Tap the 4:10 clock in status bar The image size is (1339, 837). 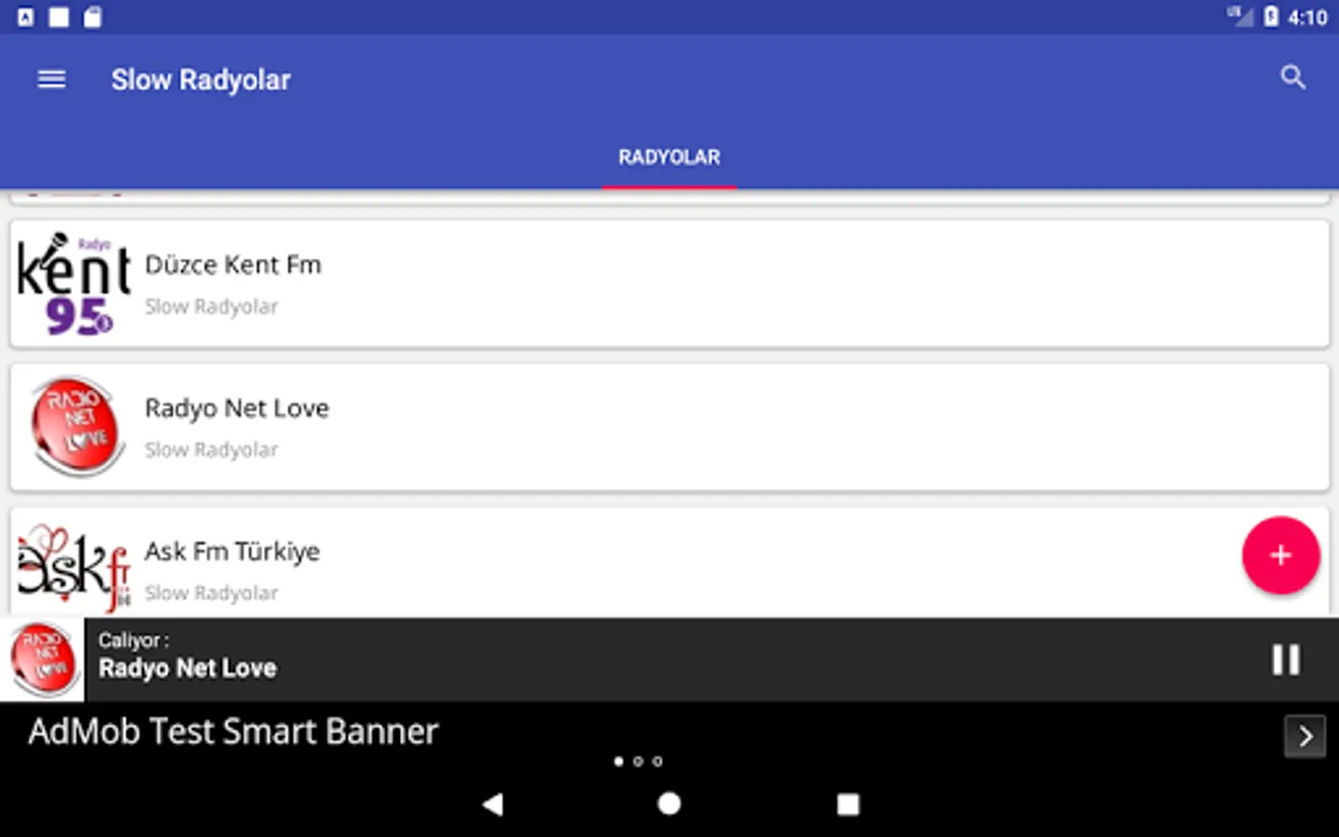tap(1307, 18)
